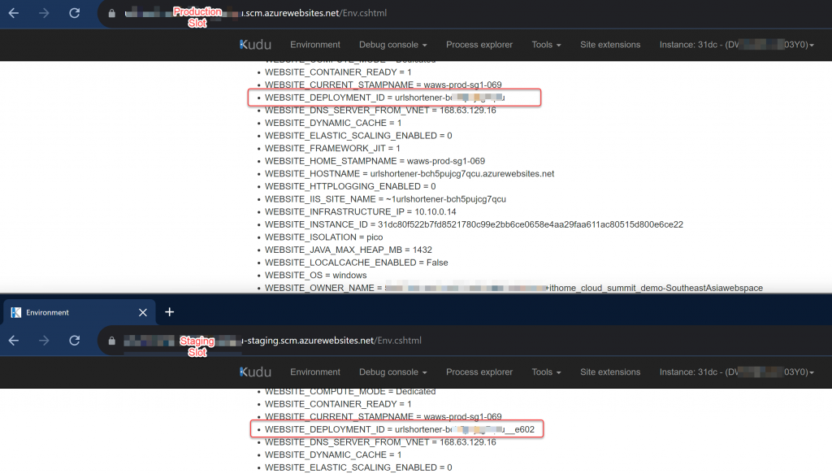The height and width of the screenshot is (474, 832).
Task: Go forward in the Production Slot browser window
Action: [44, 13]
